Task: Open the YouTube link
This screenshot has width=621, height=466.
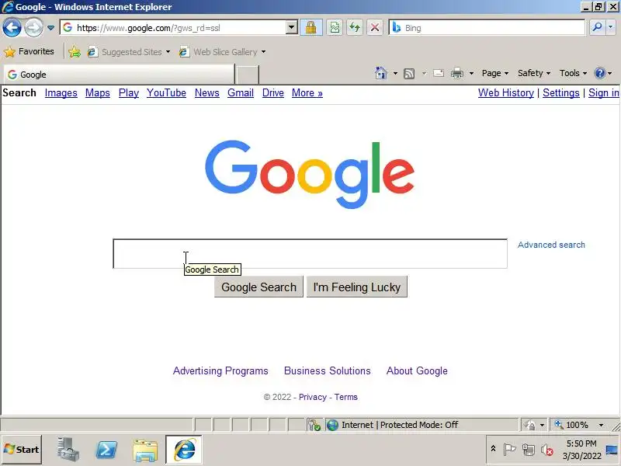Action: (166, 92)
